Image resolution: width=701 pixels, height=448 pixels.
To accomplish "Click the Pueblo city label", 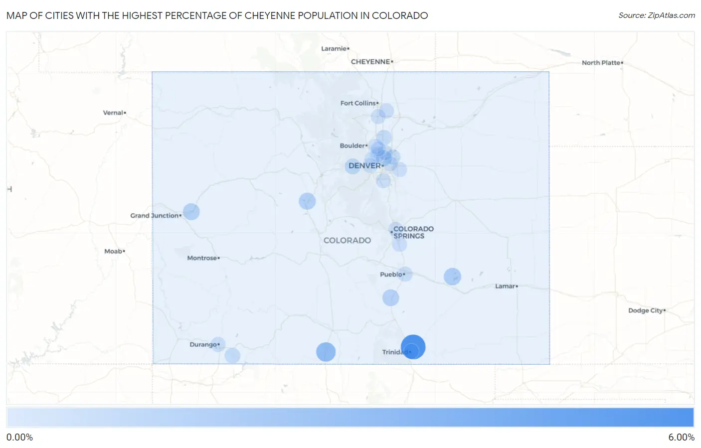I will click(x=391, y=275).
